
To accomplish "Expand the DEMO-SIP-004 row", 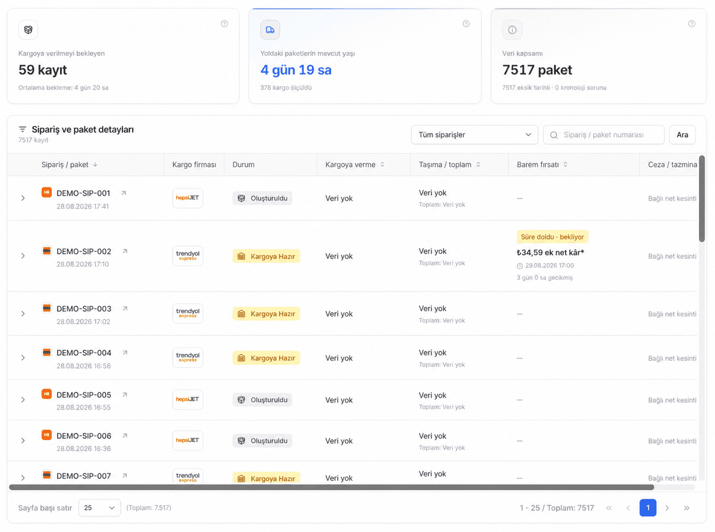I will click(x=23, y=358).
